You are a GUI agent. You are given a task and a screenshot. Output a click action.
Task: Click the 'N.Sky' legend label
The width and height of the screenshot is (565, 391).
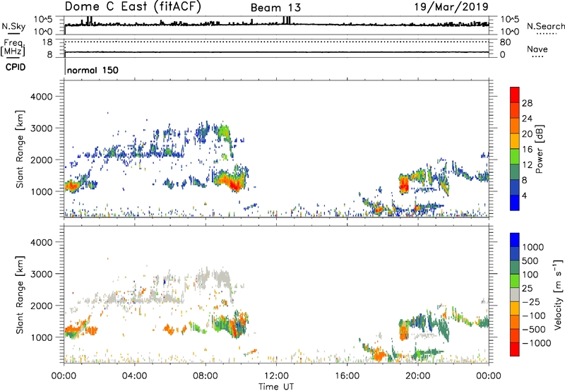click(x=13, y=26)
